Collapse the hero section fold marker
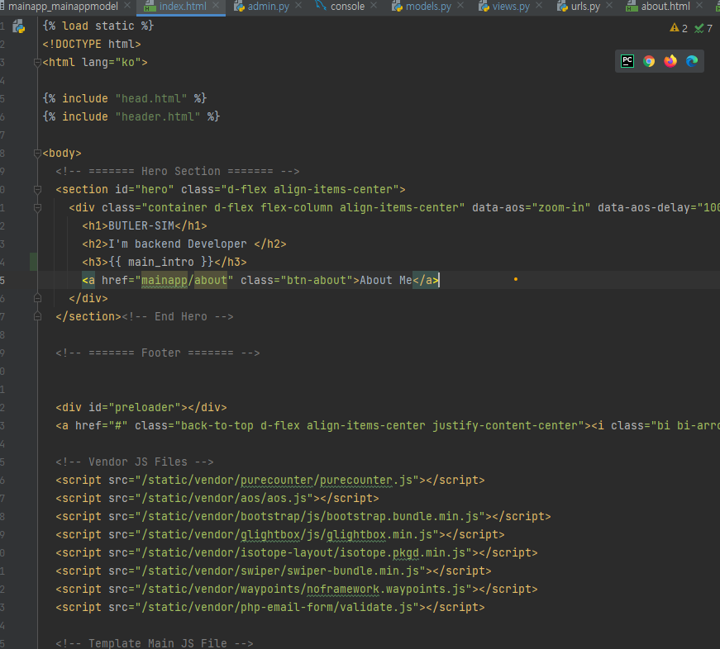The image size is (720, 649). click(x=38, y=189)
